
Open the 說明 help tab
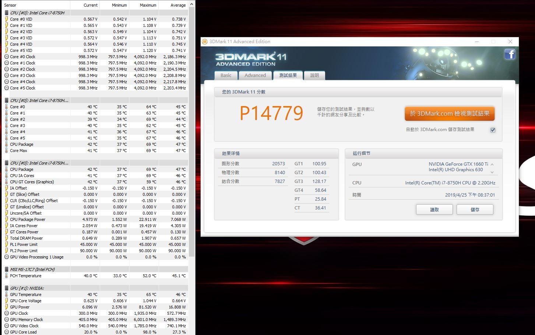click(x=314, y=75)
